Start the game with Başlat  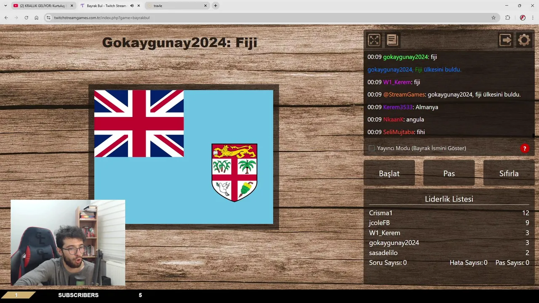pyautogui.click(x=389, y=173)
